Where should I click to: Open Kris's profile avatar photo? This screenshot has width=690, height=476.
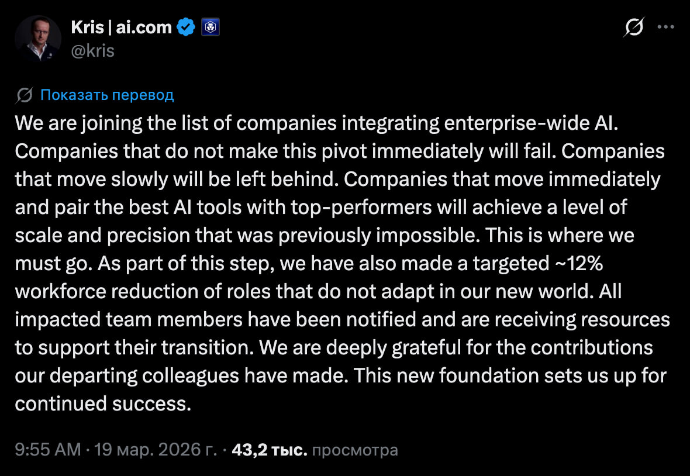pyautogui.click(x=38, y=38)
